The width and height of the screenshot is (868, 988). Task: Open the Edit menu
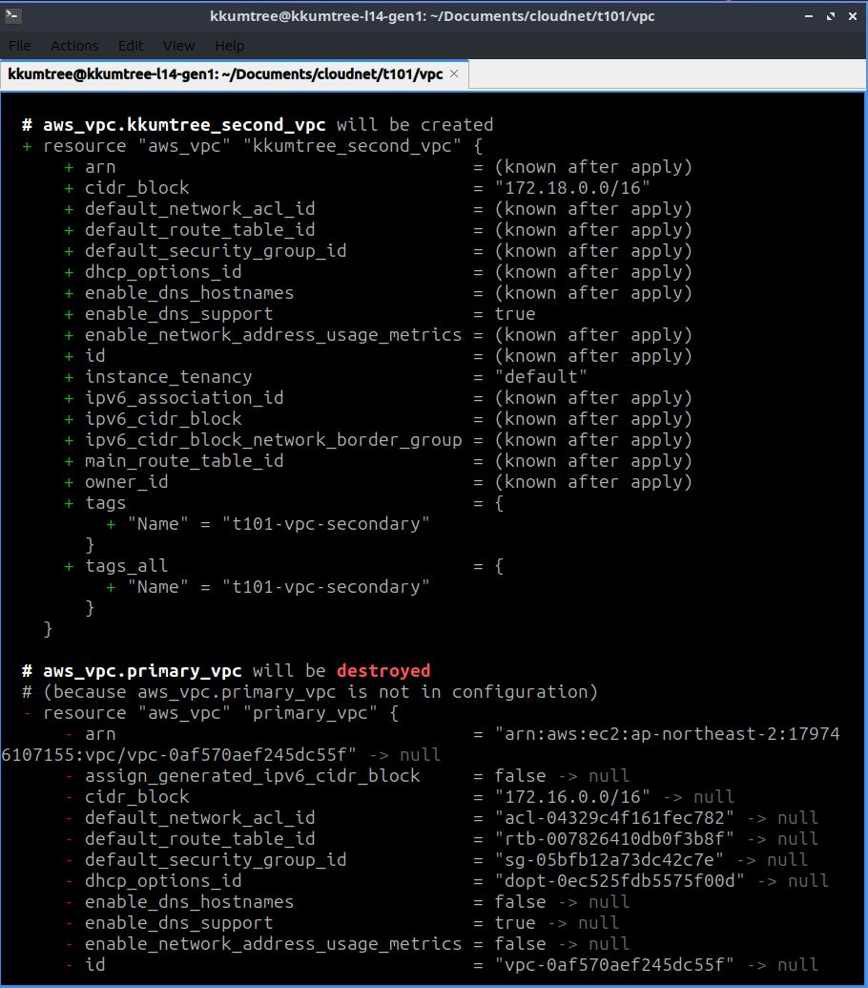coord(131,46)
